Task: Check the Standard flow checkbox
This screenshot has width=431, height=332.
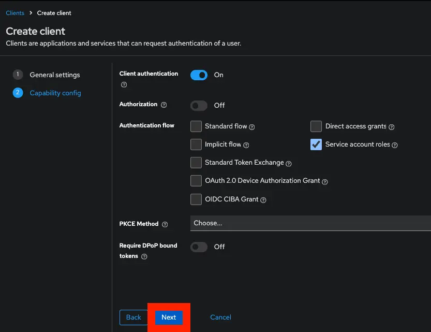Action: [x=196, y=126]
